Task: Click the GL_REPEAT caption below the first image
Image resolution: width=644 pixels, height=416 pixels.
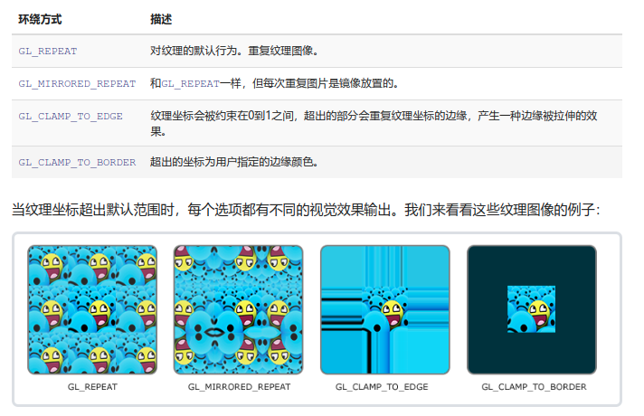Action: point(92,387)
